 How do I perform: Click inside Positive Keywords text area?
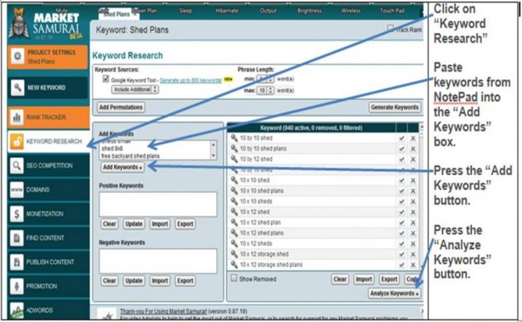click(x=158, y=204)
